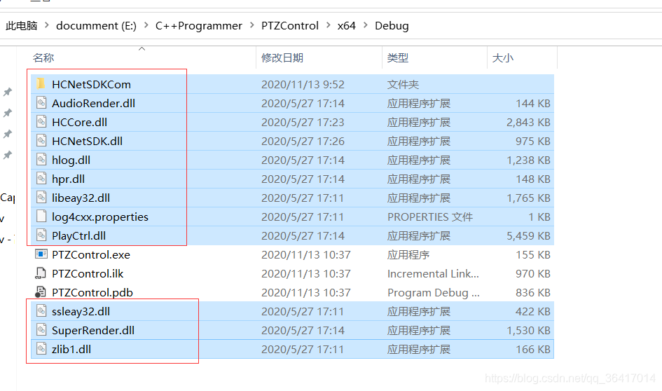Click the libeay32.dll file icon
The height and width of the screenshot is (391, 662).
tap(41, 198)
